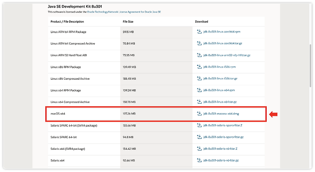
Task: Click download icon for linux-arm32-vfp-hflt.tar.gz
Action: click(x=199, y=55)
